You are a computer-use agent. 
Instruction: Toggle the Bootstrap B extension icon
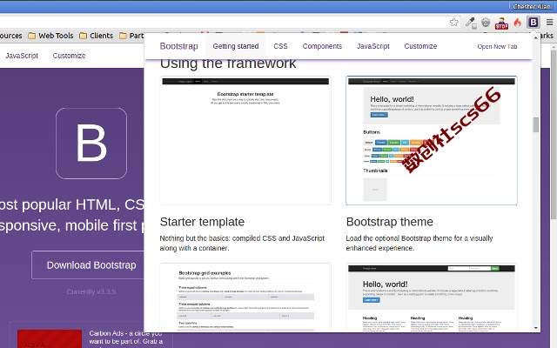tap(534, 23)
